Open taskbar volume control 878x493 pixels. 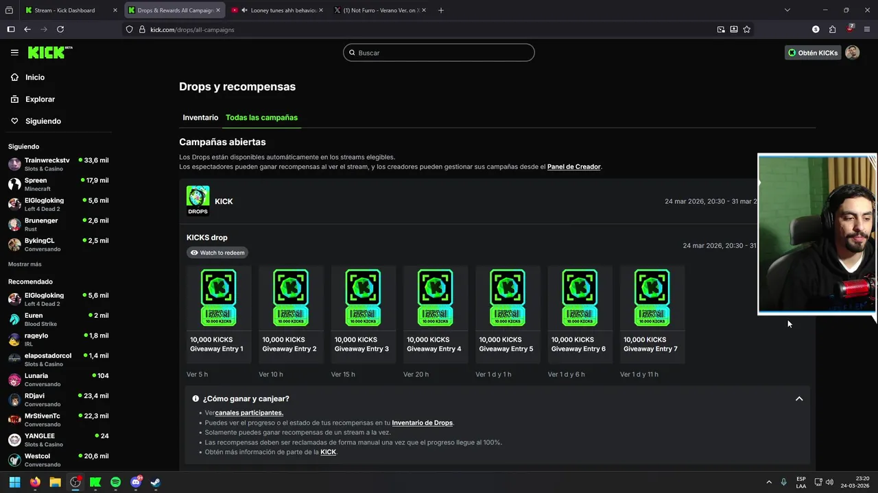point(830,482)
